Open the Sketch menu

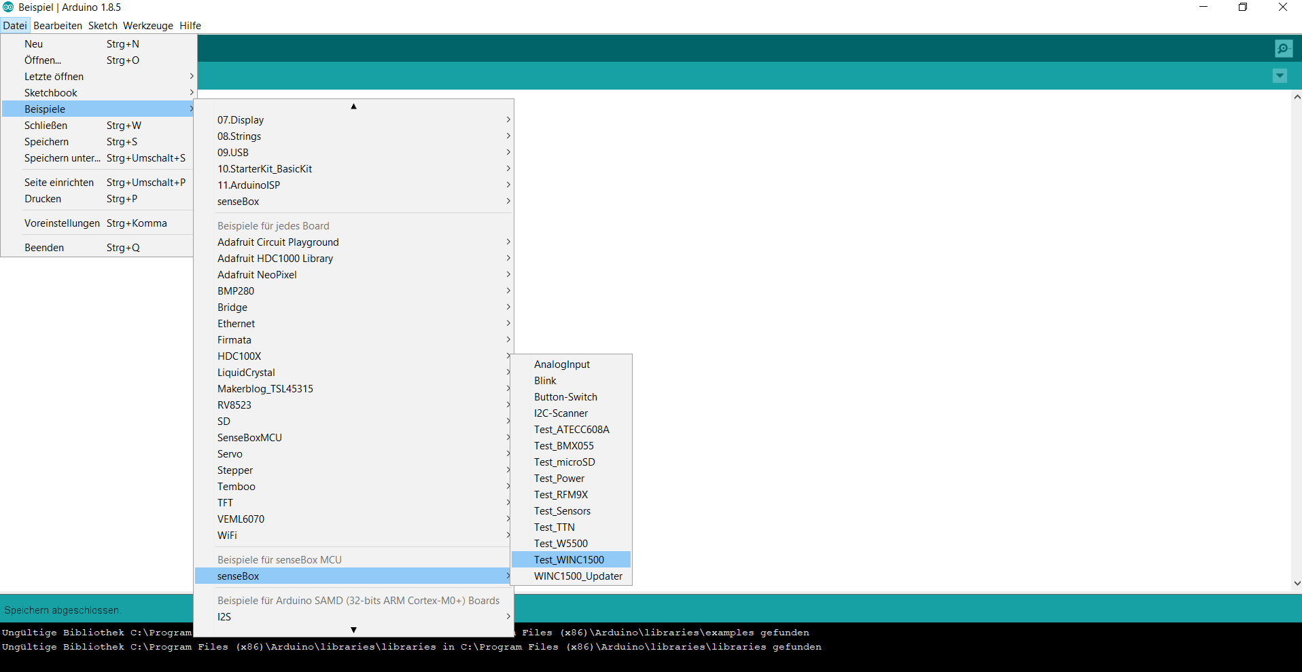tap(103, 26)
